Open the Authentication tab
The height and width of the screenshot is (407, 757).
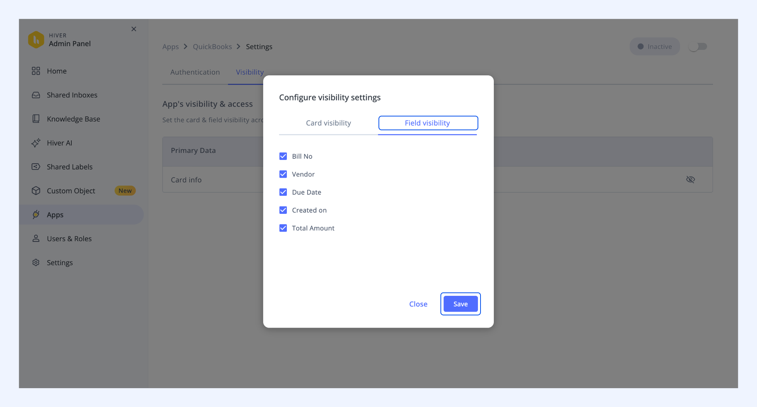(x=195, y=72)
